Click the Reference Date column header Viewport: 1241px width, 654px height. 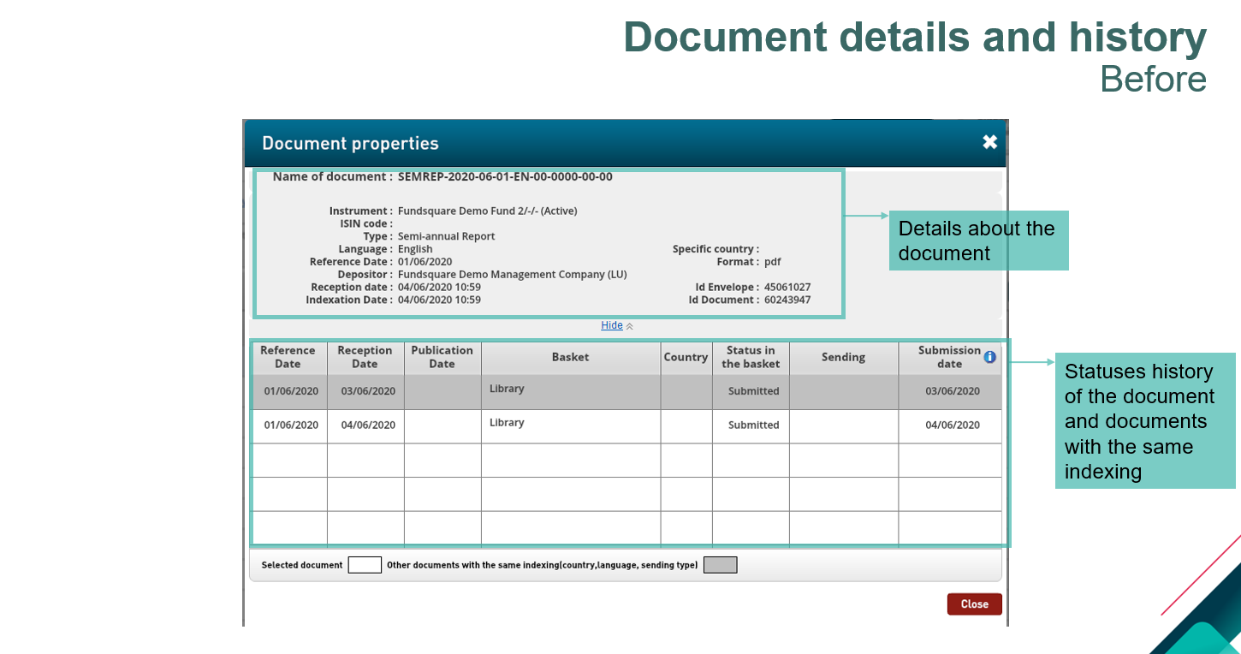288,357
